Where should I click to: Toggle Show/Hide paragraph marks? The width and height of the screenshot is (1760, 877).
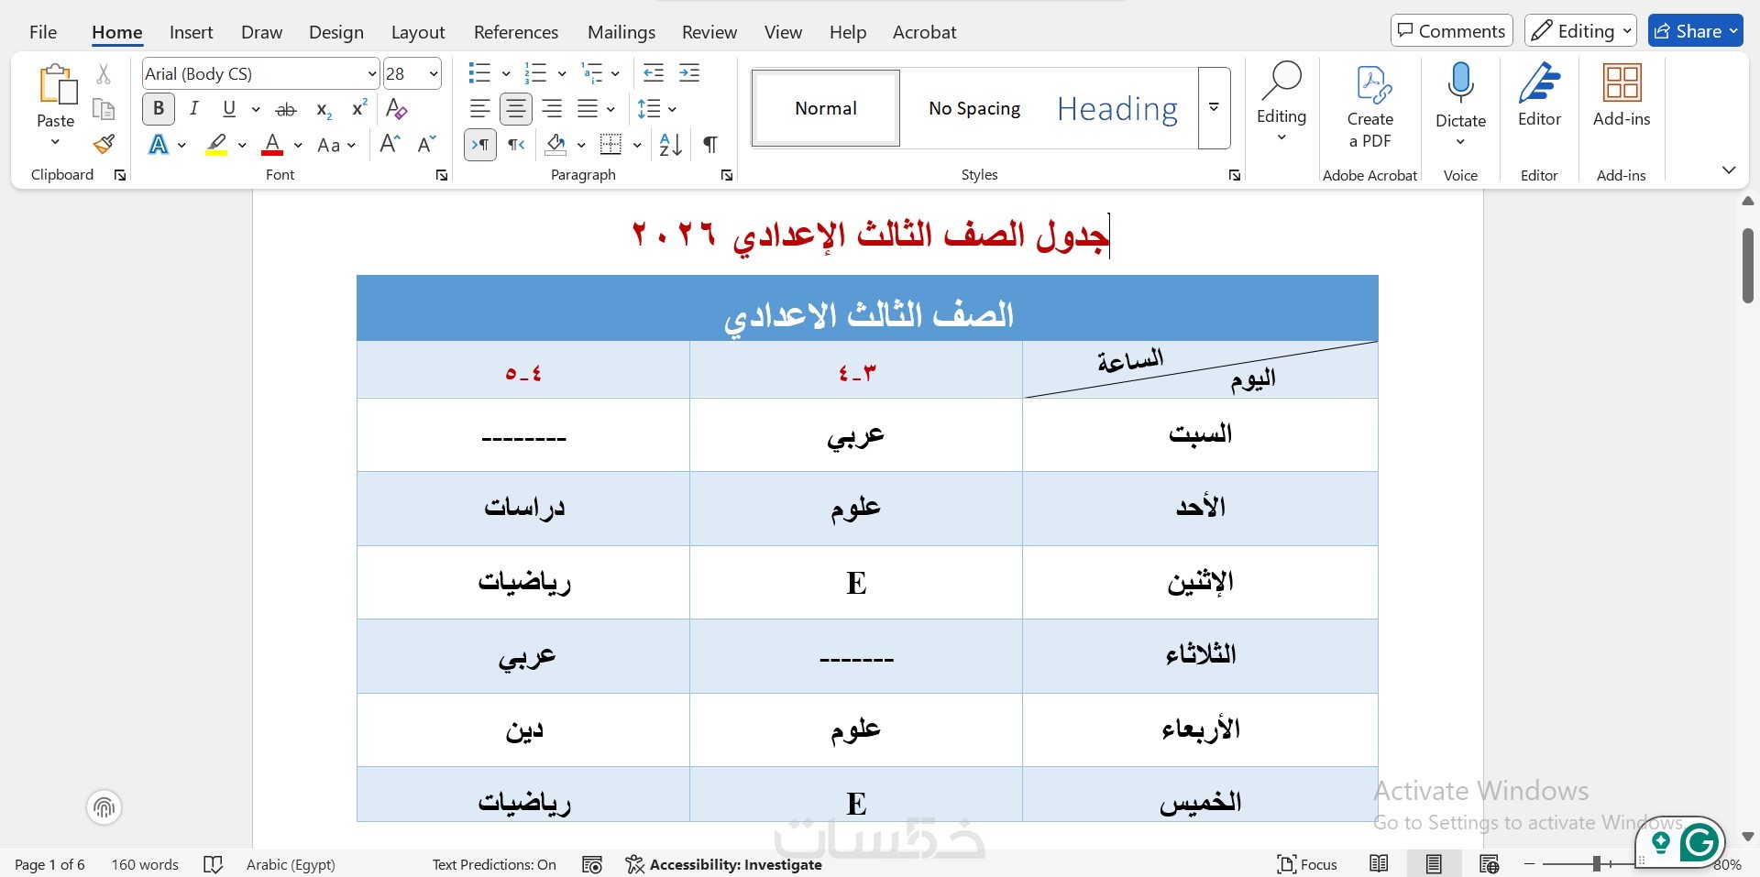point(709,144)
